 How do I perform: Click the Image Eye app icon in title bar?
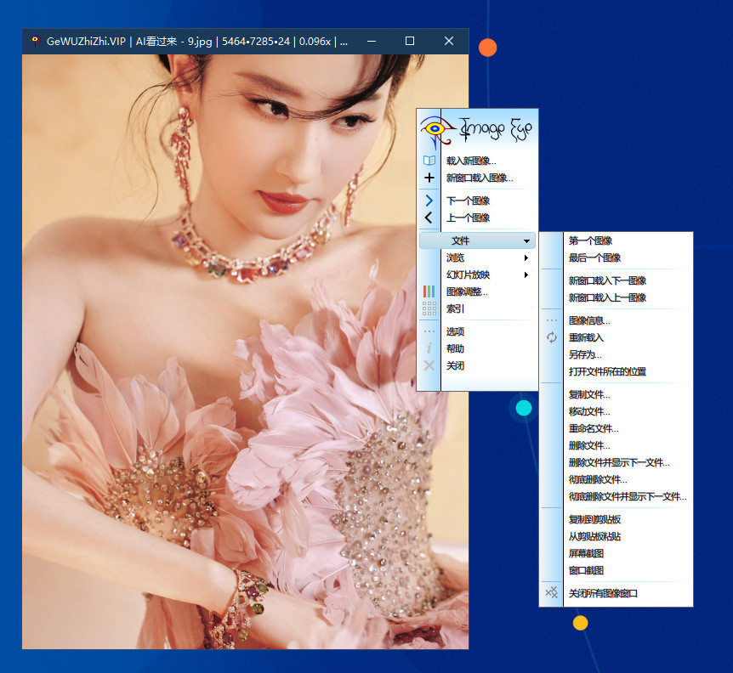point(35,41)
